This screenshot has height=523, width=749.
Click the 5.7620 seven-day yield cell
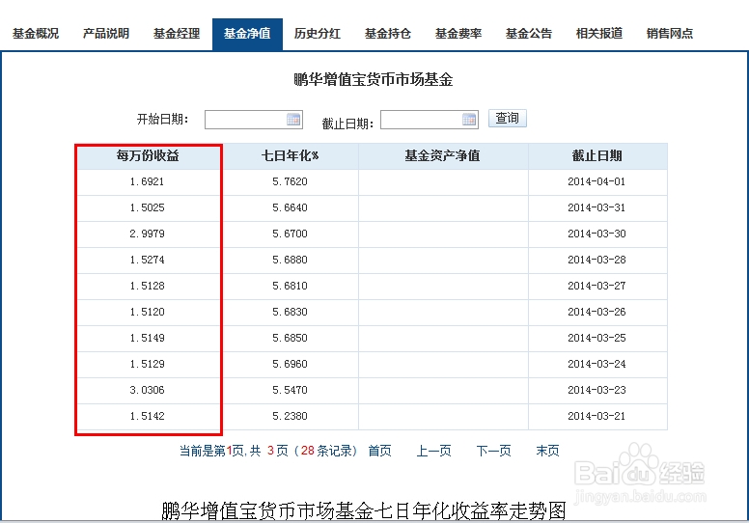[290, 182]
